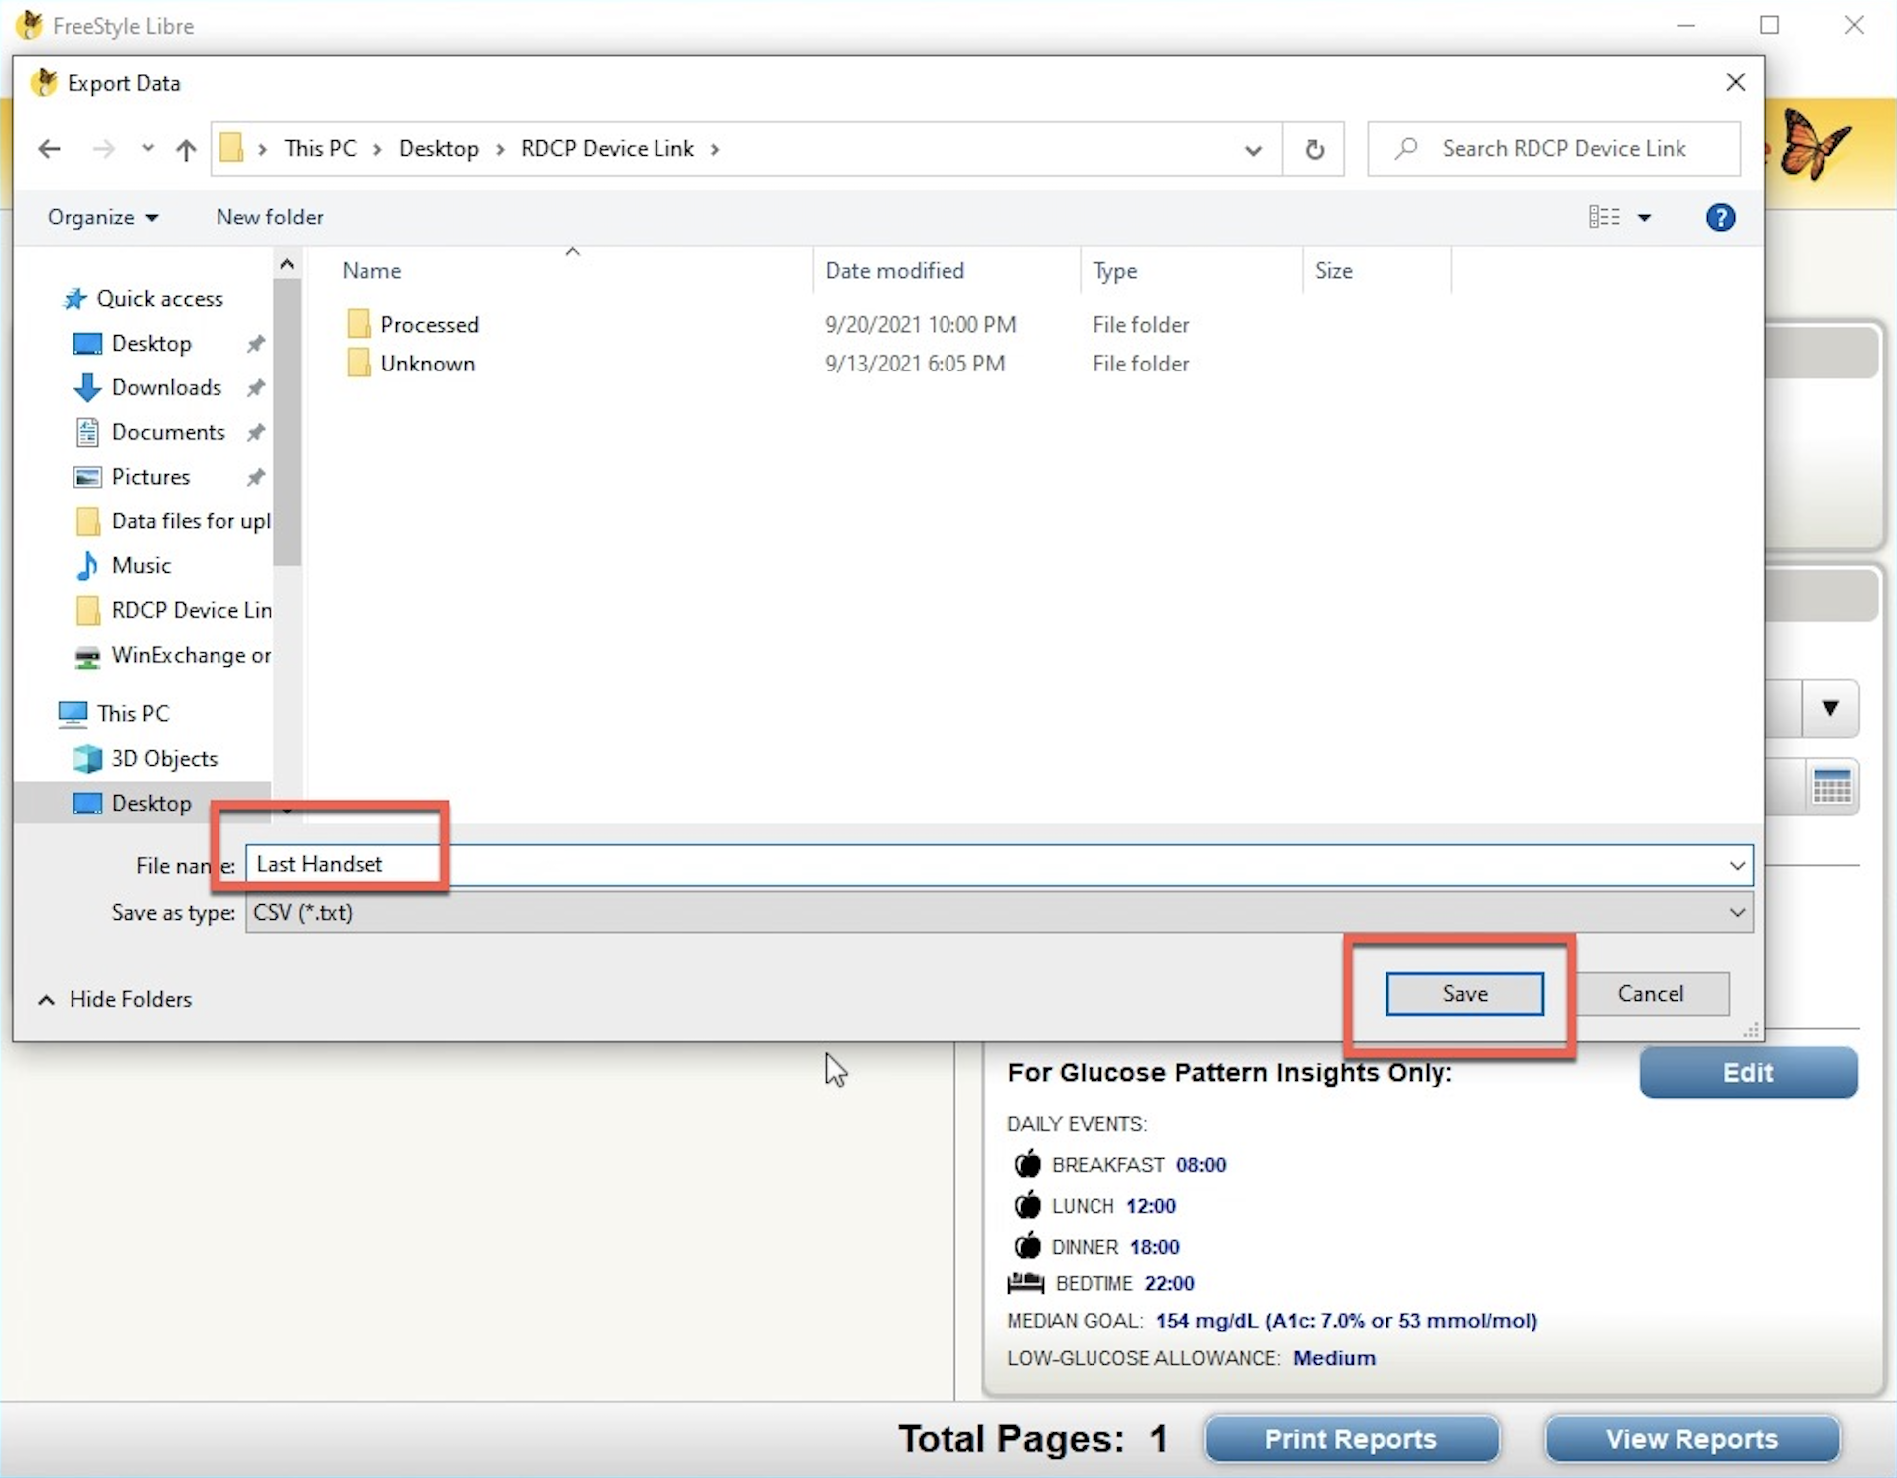Click the Save button

coord(1465,994)
